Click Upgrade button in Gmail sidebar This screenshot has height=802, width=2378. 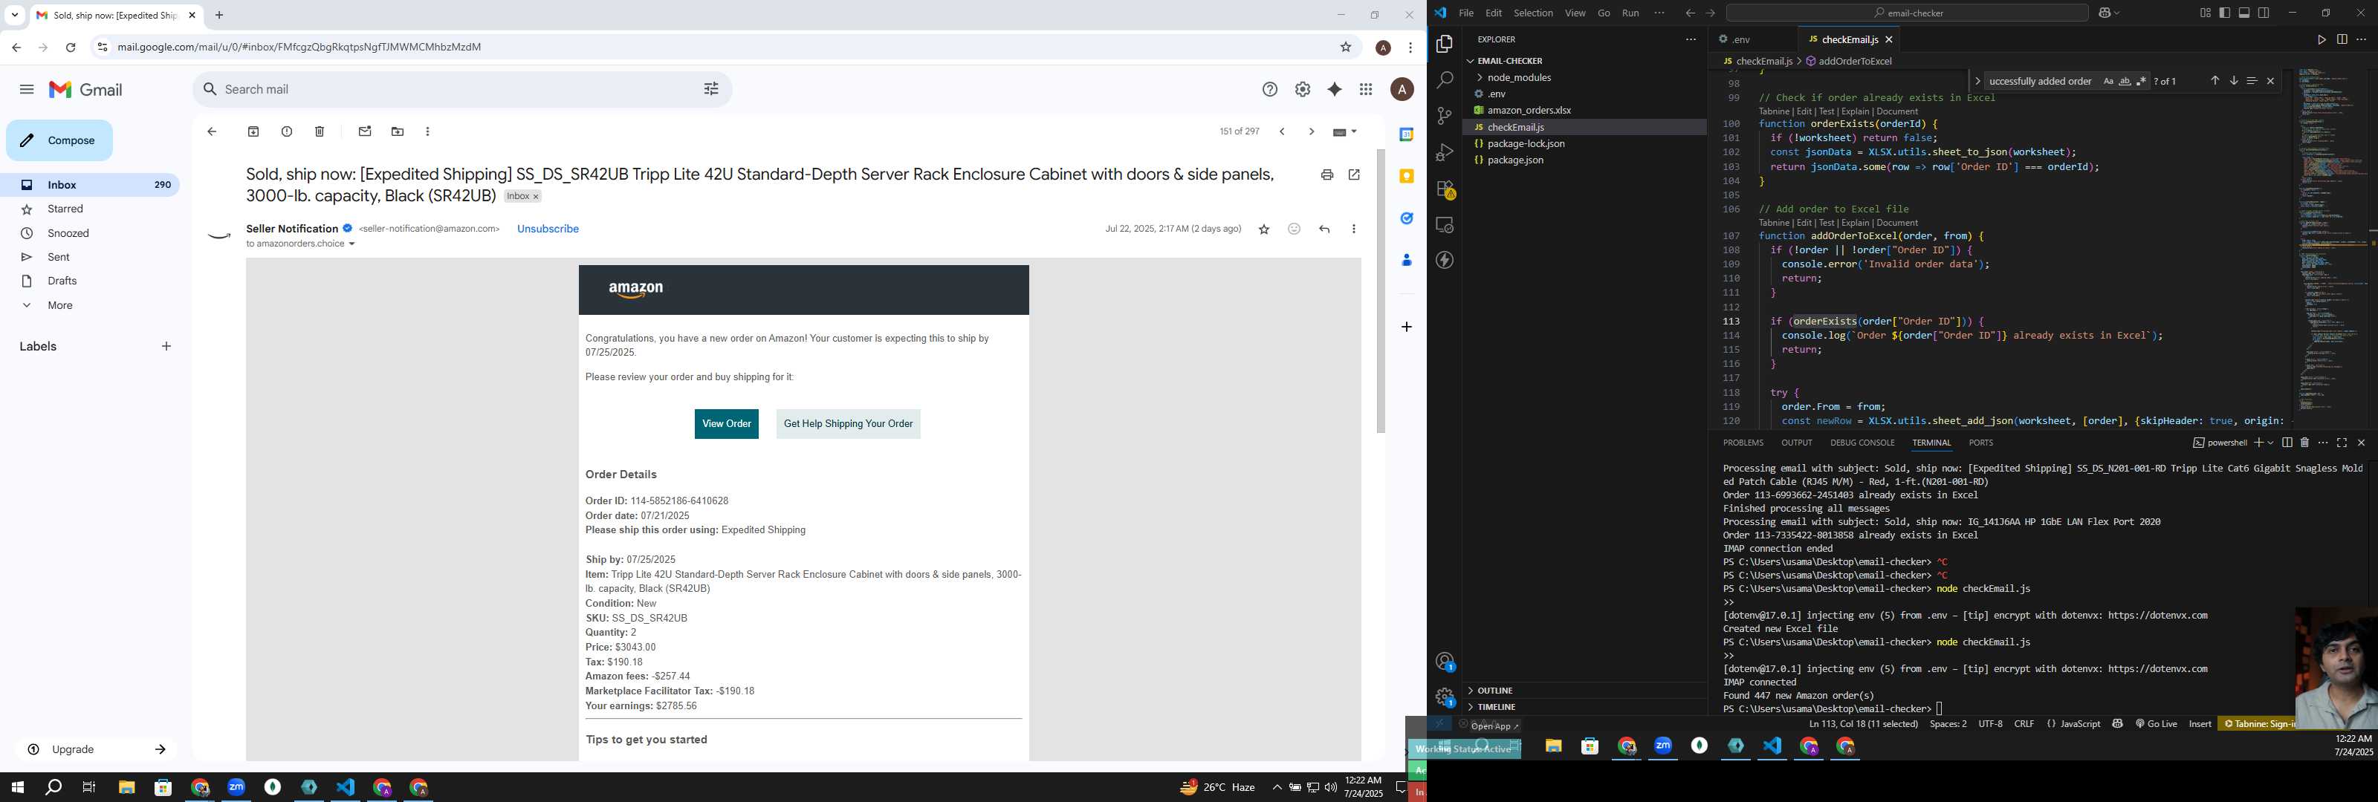pos(96,749)
